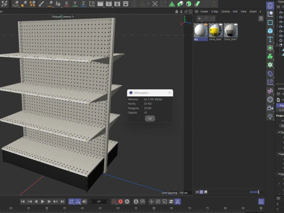Open View menu in Material Manager
The height and width of the screenshot is (213, 284).
tap(244, 11)
